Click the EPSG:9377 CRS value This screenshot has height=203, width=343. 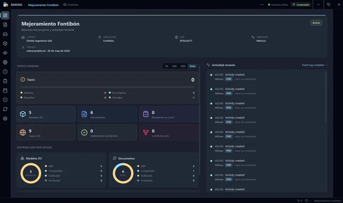(x=186, y=41)
